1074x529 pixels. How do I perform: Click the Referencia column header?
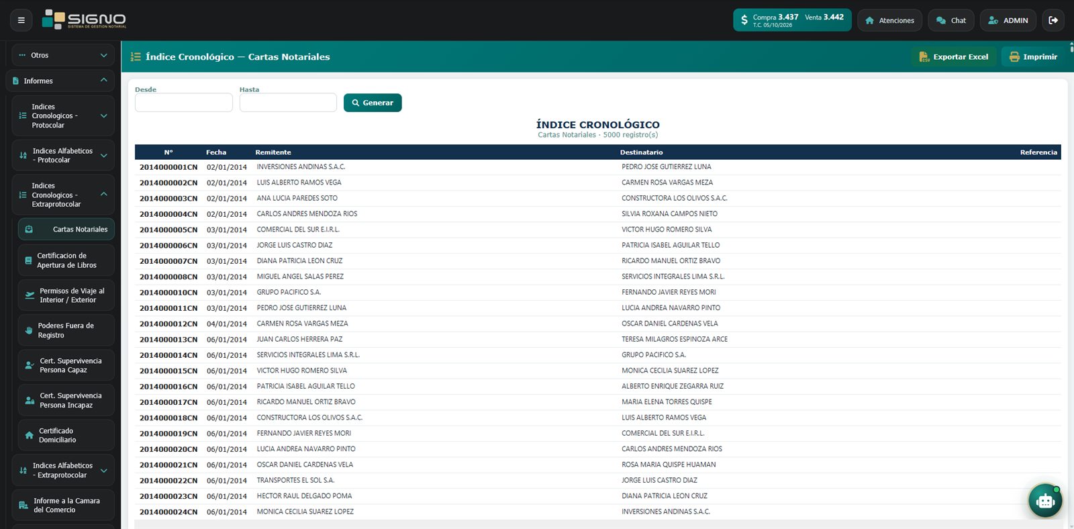coord(1038,152)
